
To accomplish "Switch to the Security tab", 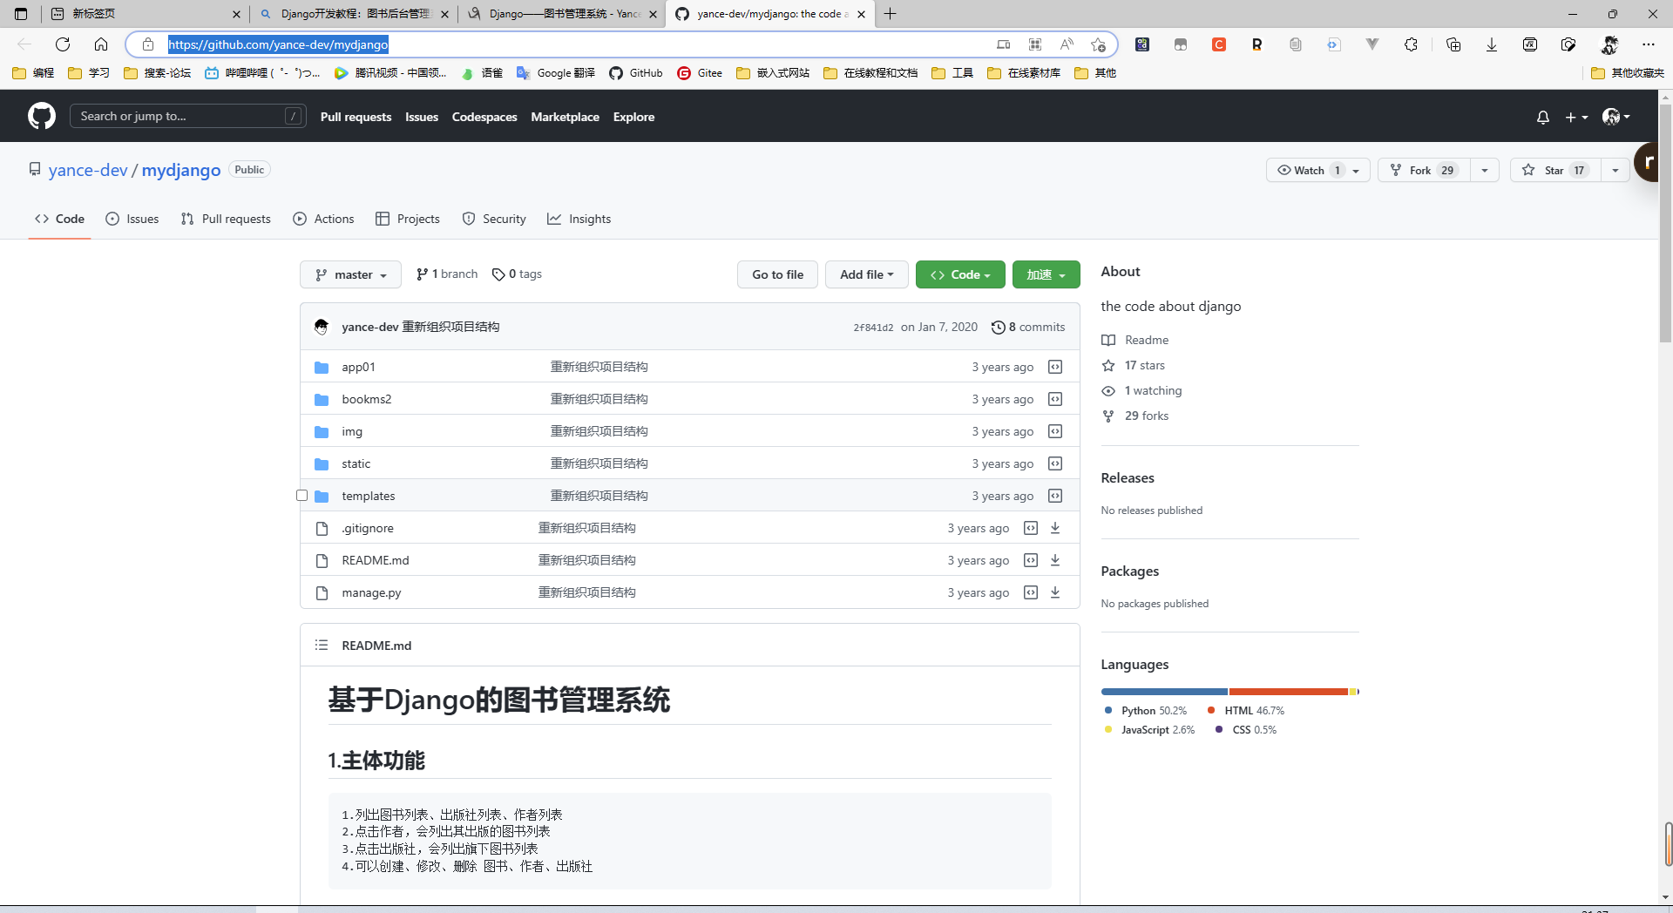I will tap(494, 219).
